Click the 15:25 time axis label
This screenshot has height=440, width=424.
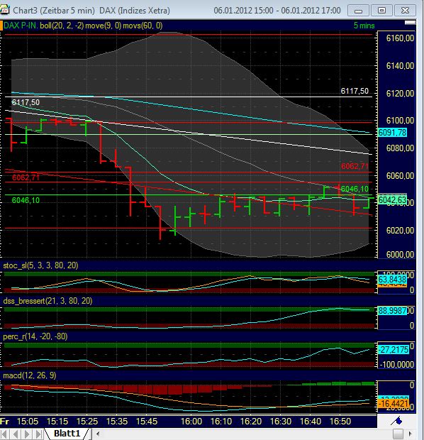click(x=87, y=422)
